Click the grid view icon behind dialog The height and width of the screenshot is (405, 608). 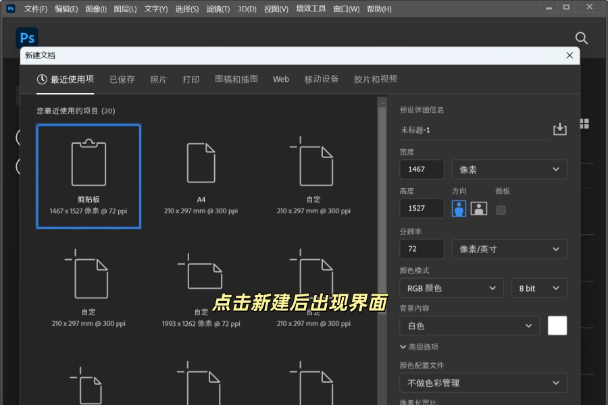coord(584,124)
